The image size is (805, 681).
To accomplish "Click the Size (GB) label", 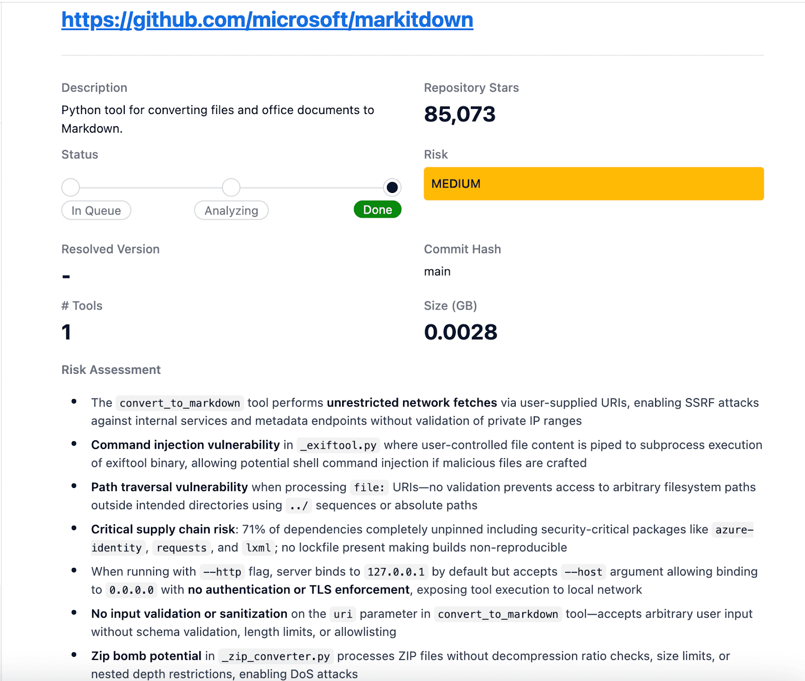I will coord(450,306).
